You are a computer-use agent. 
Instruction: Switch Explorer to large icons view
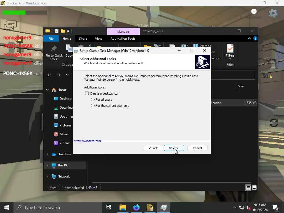coord(254,188)
